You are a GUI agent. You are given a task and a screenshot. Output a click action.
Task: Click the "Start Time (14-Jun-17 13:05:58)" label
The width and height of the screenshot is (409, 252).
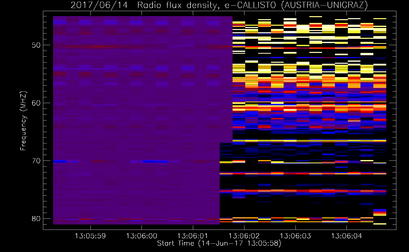pos(219,243)
